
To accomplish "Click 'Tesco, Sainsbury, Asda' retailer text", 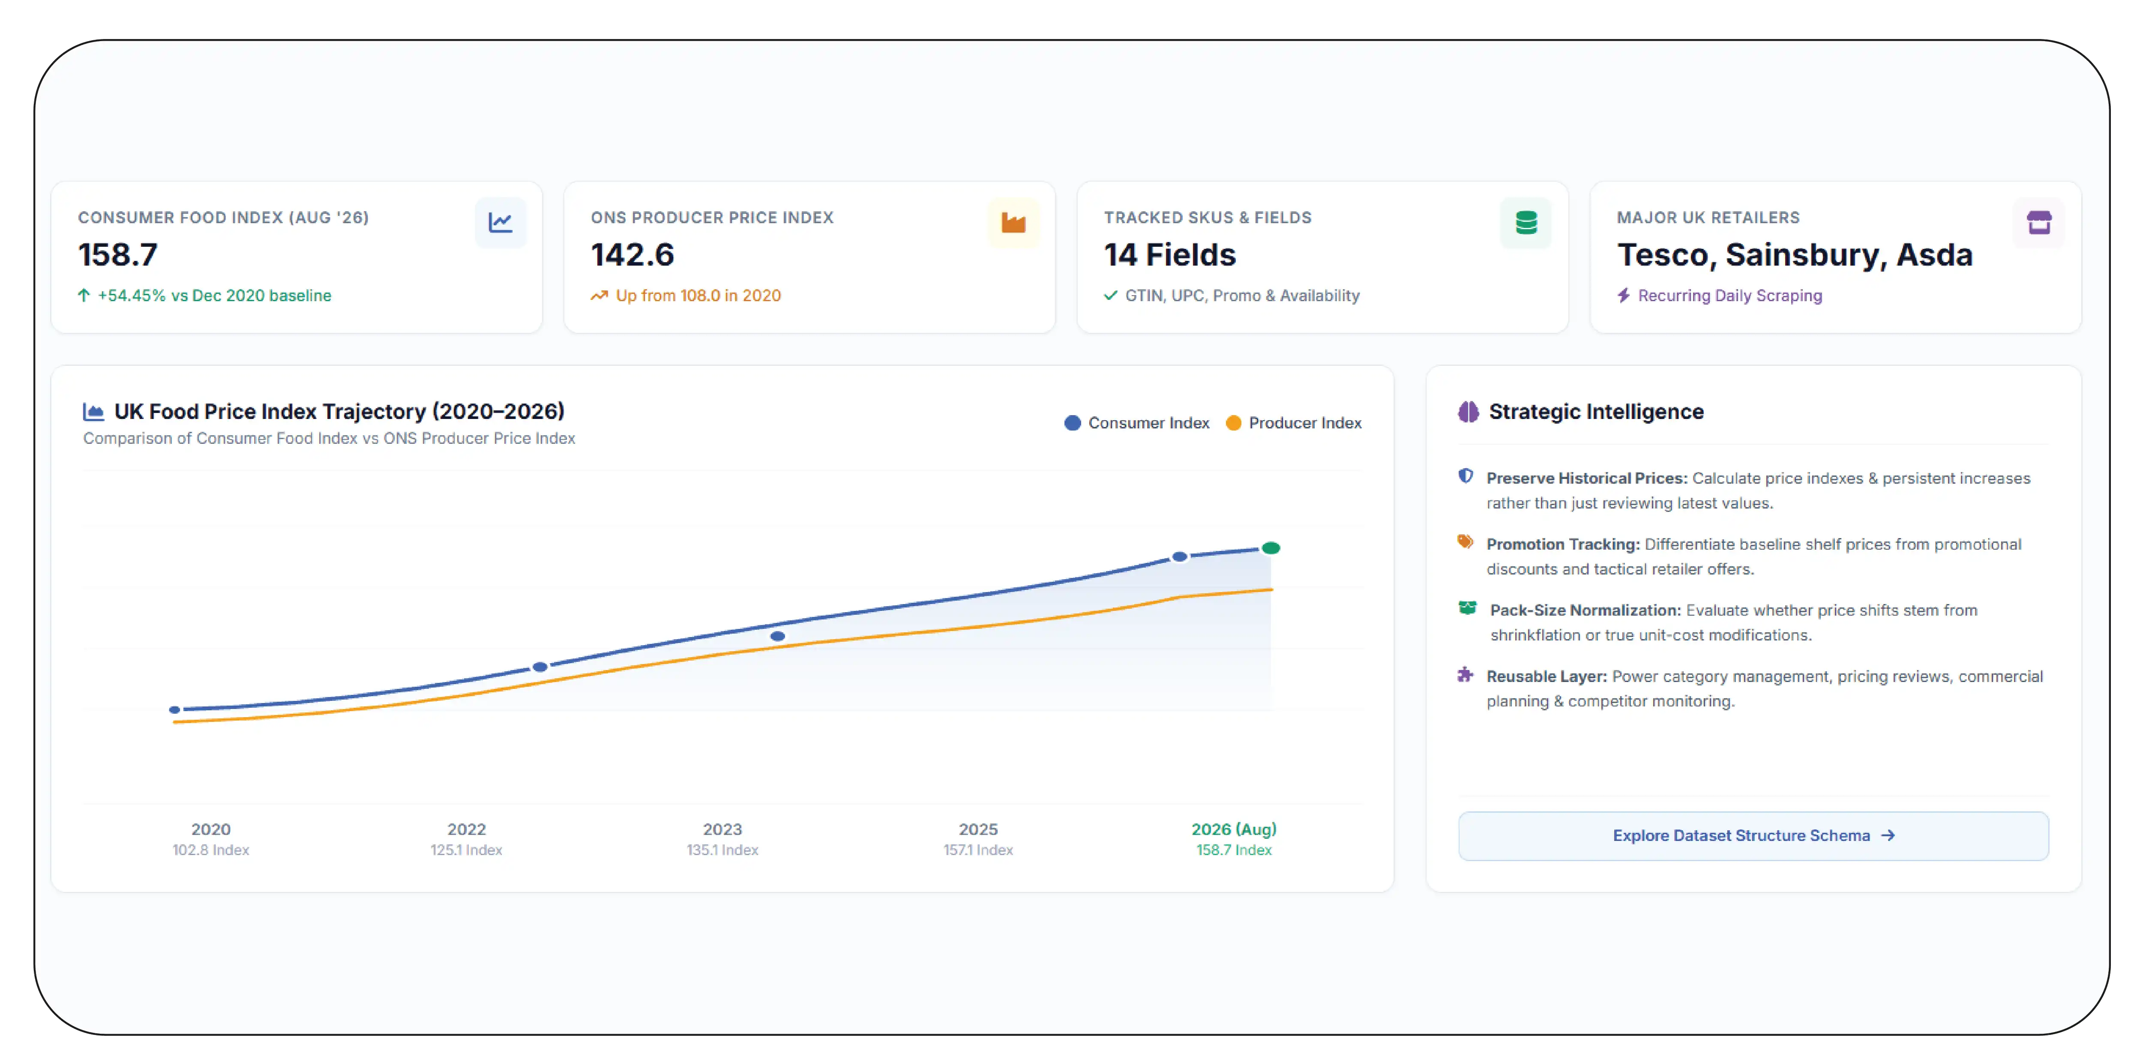I will click(1795, 255).
